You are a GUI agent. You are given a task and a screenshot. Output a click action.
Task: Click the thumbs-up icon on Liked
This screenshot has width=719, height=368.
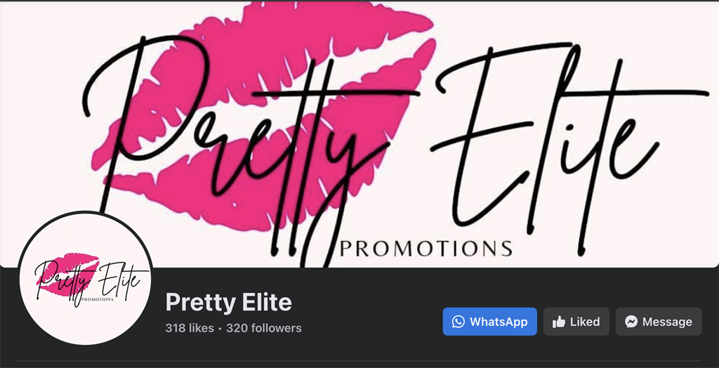pos(559,322)
